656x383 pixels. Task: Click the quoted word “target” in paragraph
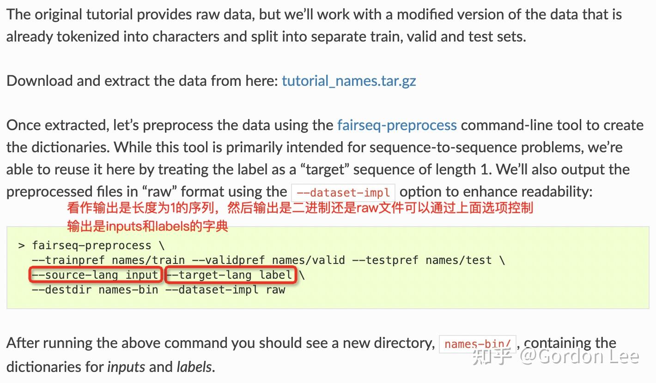(325, 169)
